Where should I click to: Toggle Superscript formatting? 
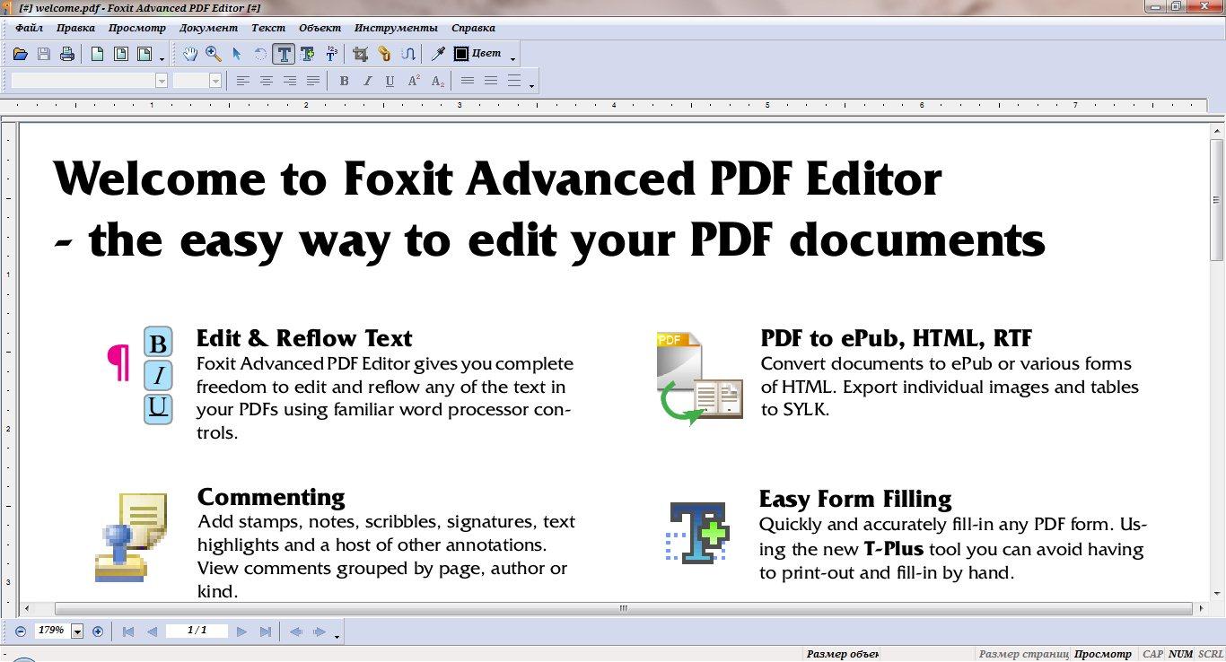(414, 81)
